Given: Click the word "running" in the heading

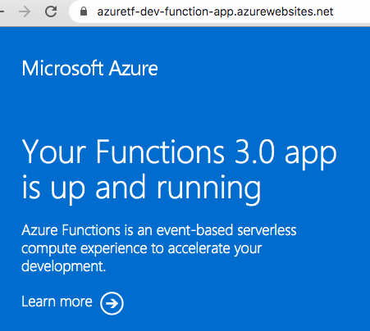Looking at the screenshot, I should (x=209, y=189).
